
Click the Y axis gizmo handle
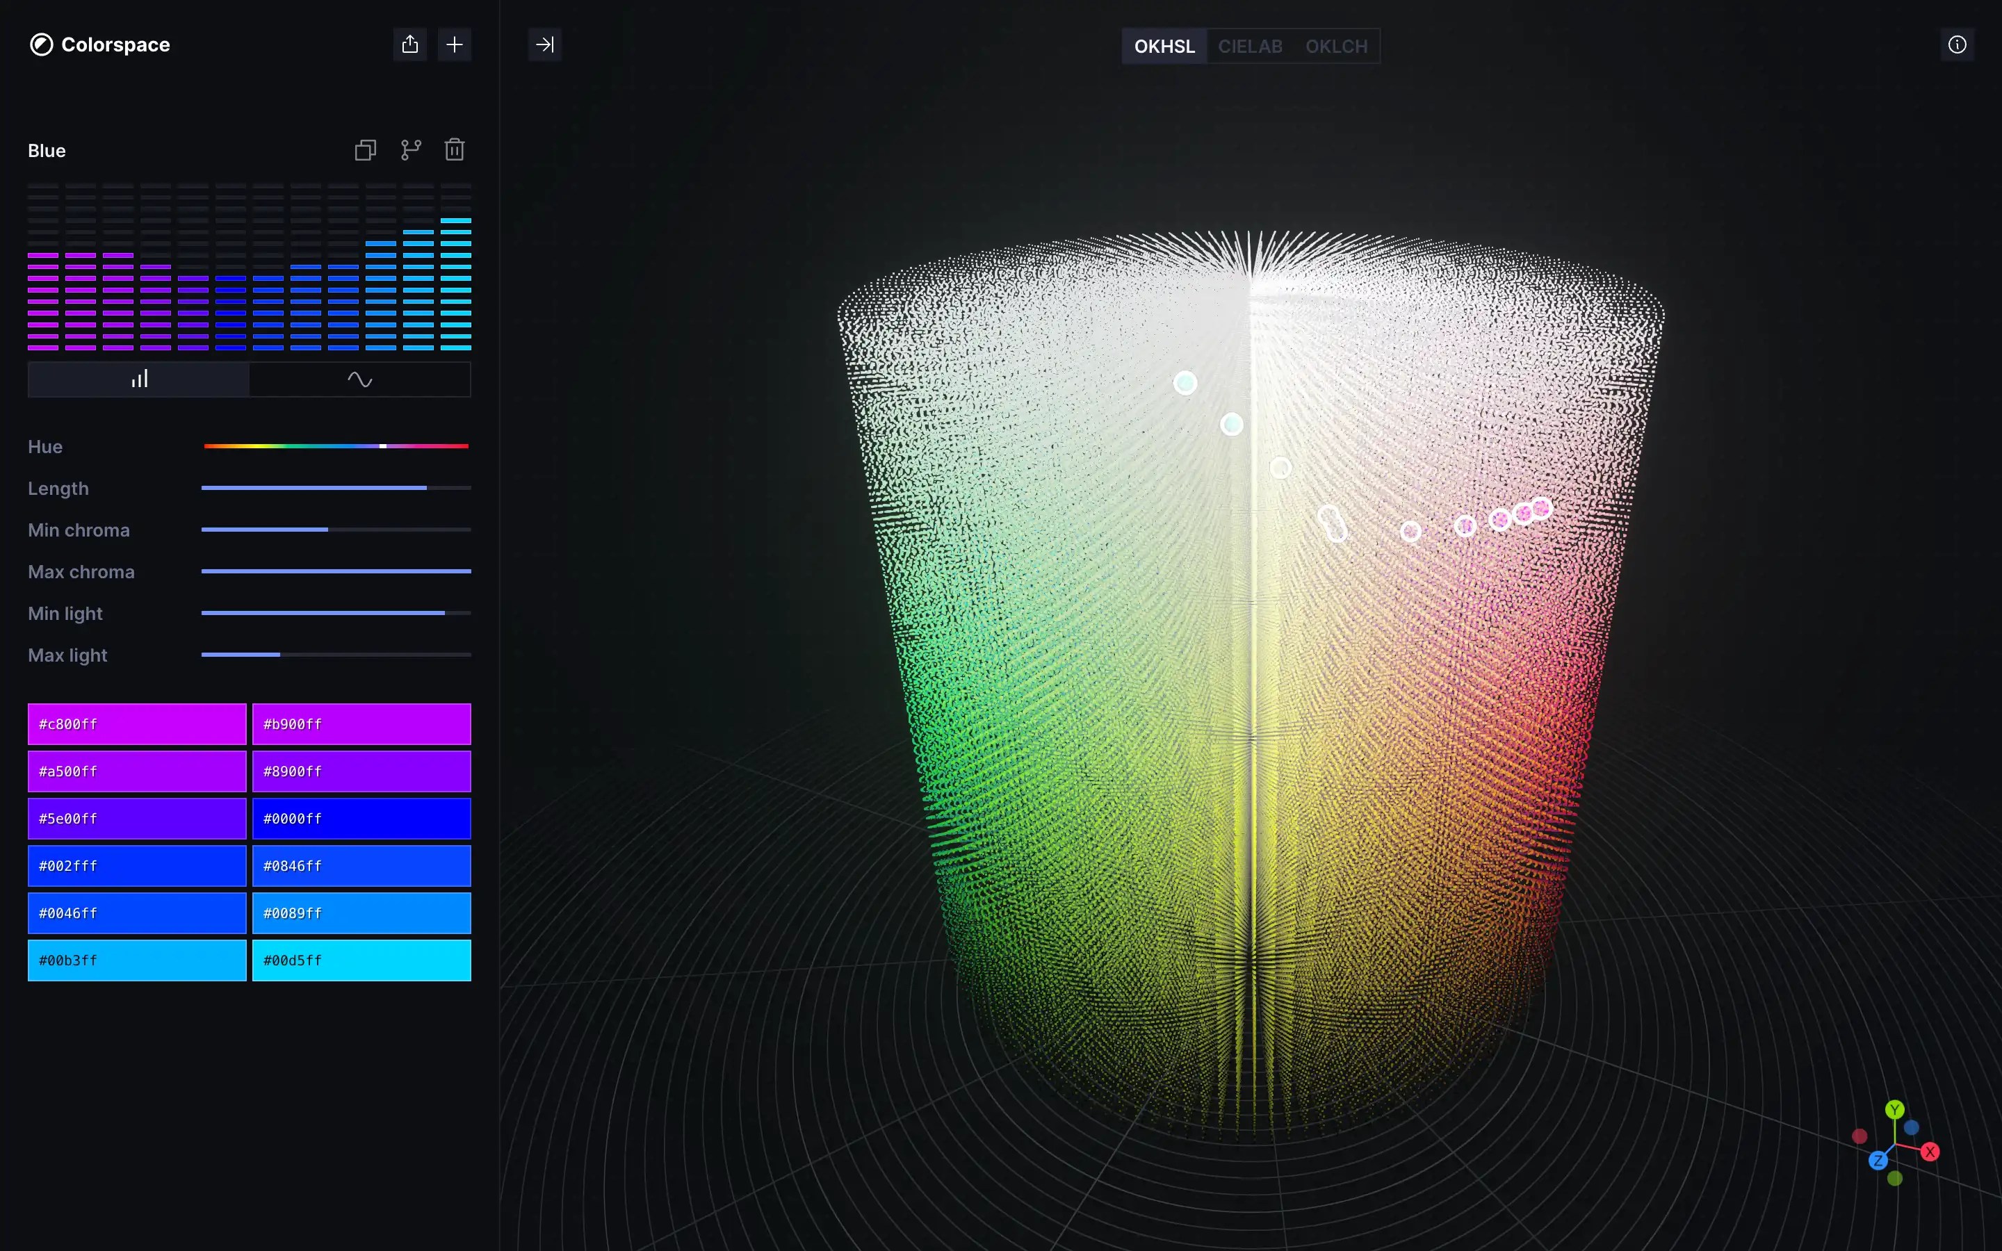pos(1894,1109)
